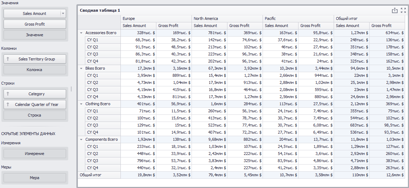The image size is (409, 188).
Task: Click the North America column header
Action: 227,19
